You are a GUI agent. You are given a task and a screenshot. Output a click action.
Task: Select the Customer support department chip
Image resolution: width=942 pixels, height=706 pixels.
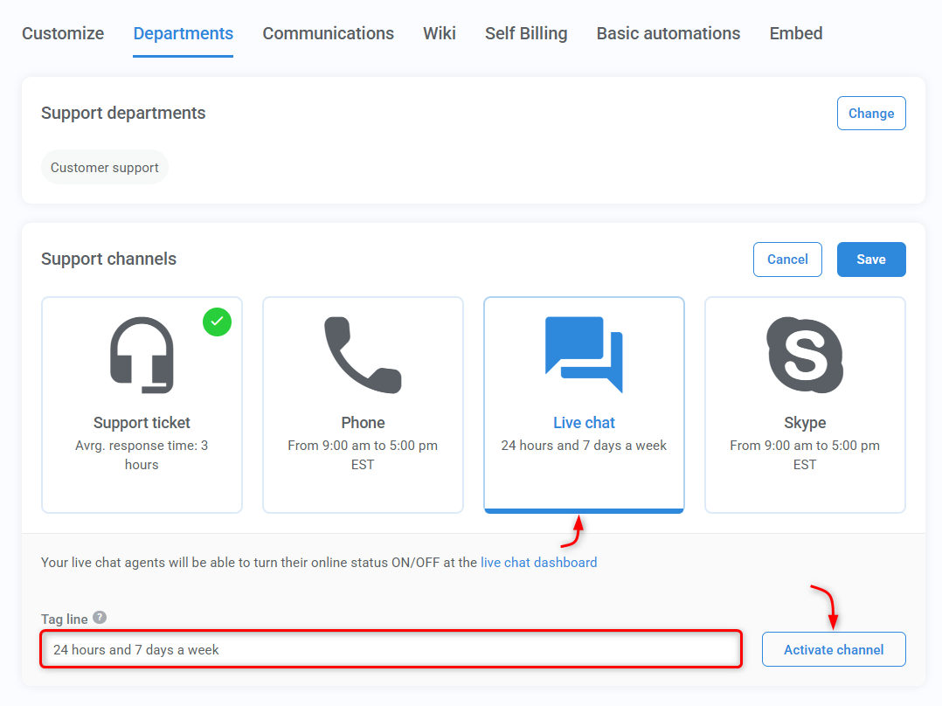click(104, 167)
